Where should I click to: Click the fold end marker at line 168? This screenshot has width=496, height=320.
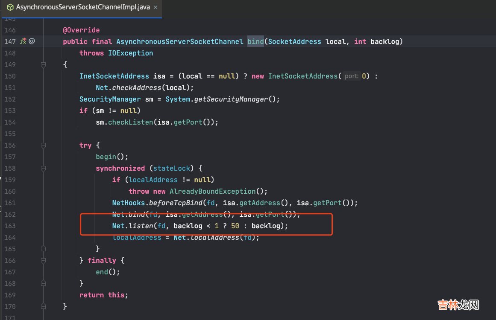(43, 283)
